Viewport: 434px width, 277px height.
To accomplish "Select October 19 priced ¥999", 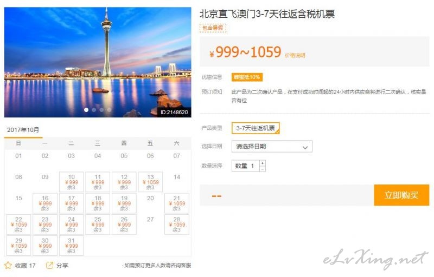I will [124, 203].
